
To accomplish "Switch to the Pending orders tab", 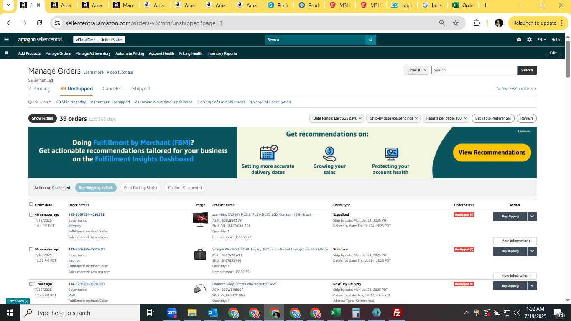I will click(x=39, y=89).
